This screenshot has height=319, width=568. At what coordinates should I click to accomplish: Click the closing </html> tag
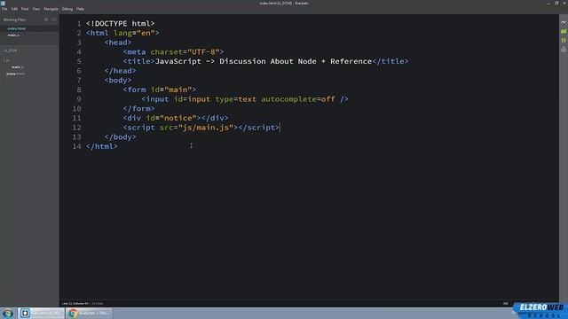(102, 146)
